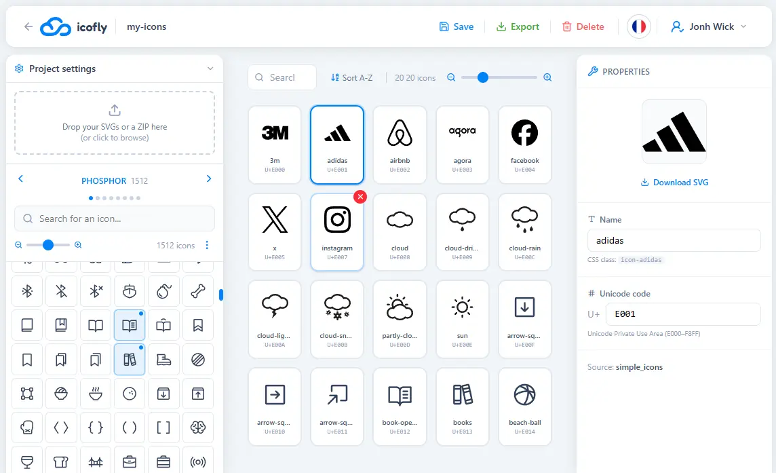The width and height of the screenshot is (776, 473).
Task: Select the cloud icon card U+E008
Action: pos(400,232)
